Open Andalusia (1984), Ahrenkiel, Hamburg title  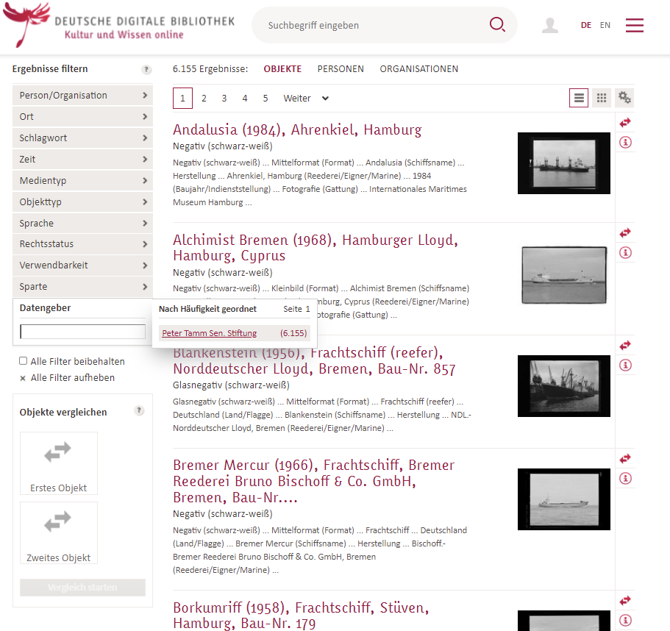tap(297, 129)
